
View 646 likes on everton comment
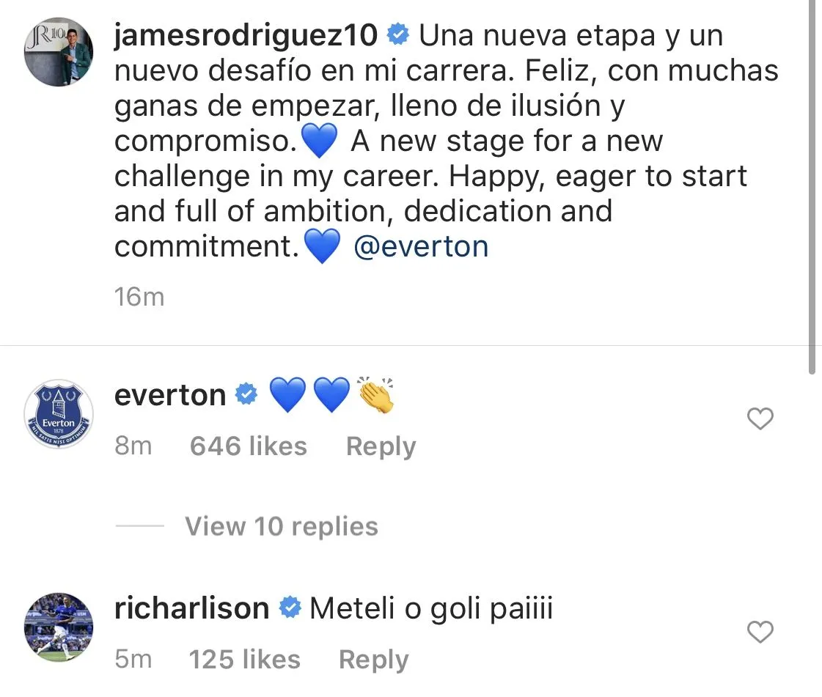248,446
